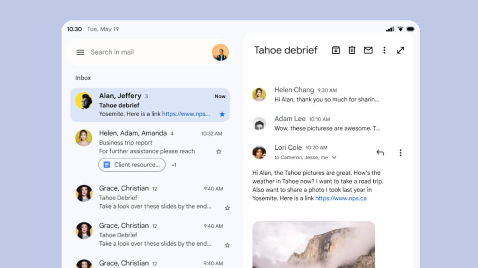
Task: Click Lori Cole's avatar in the thread
Action: pyautogui.click(x=259, y=152)
